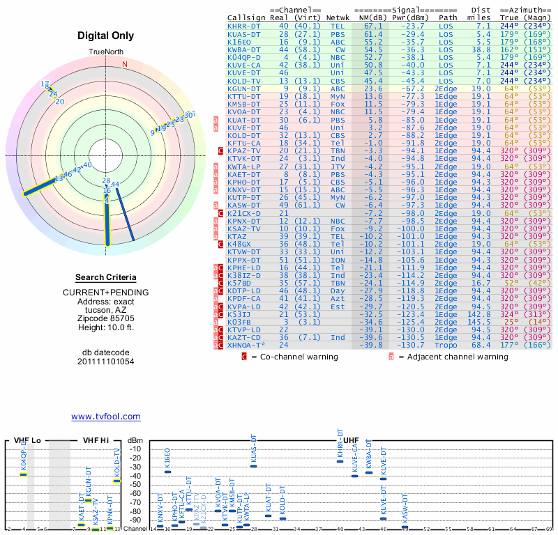Click the NM(dB) column header

click(x=373, y=18)
